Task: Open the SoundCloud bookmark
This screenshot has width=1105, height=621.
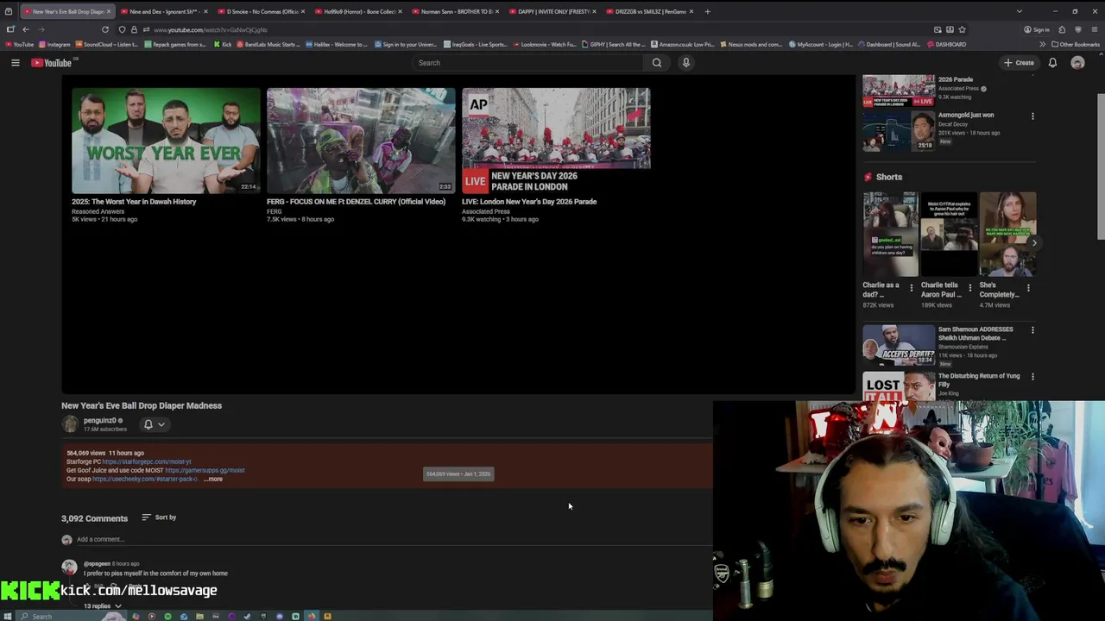Action: [108, 45]
